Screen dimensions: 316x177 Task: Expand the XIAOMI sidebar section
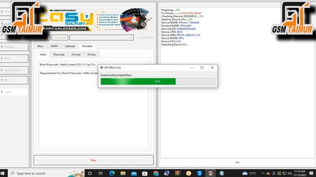point(14,47)
